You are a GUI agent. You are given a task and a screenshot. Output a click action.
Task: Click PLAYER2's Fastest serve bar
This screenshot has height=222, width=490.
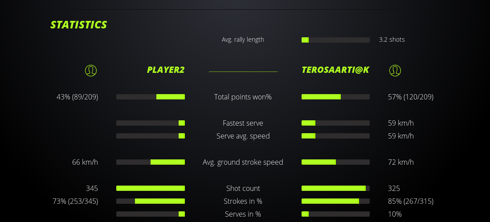click(151, 123)
